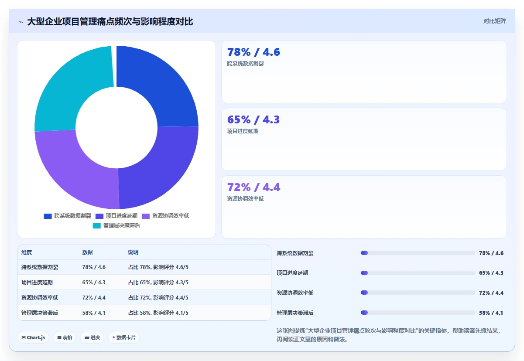Click the 数据 column header
The height and width of the screenshot is (361, 524).
(x=87, y=252)
